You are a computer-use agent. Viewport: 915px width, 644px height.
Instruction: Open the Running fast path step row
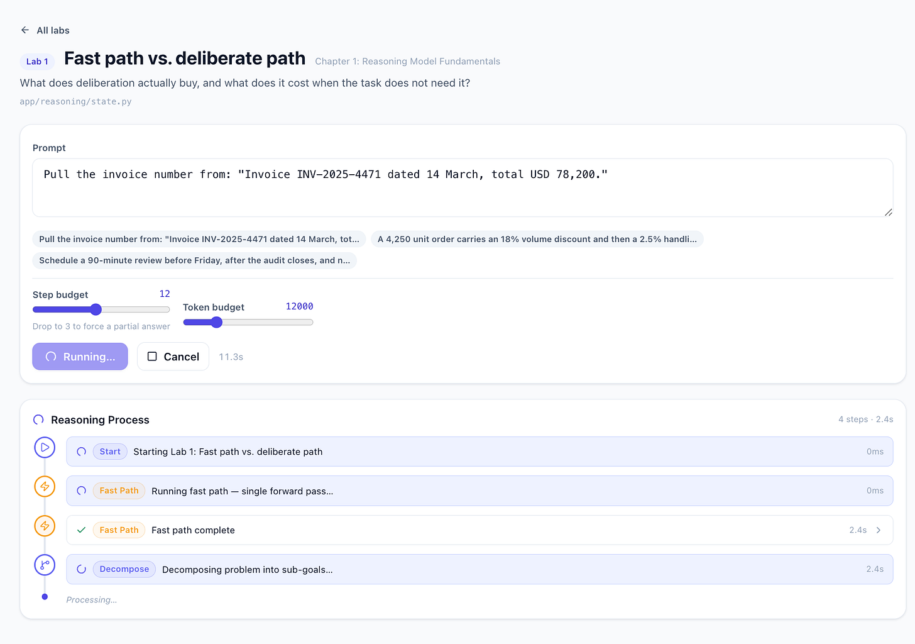tap(479, 491)
